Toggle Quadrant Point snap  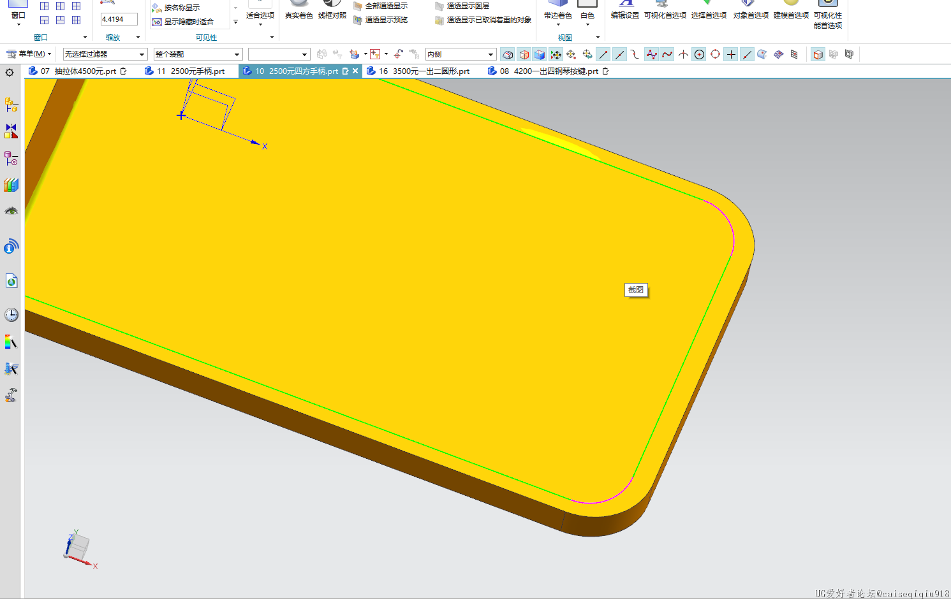[x=715, y=54]
